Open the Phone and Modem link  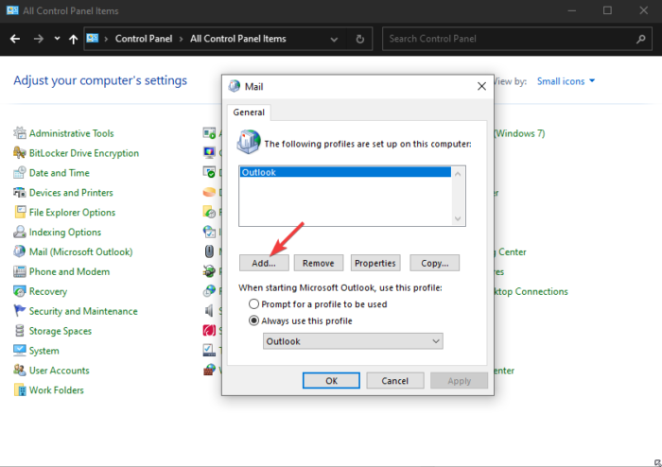(x=69, y=271)
